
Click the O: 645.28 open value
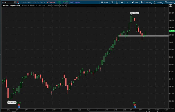click(34, 5)
